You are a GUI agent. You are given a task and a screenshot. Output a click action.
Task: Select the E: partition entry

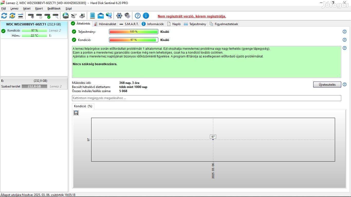(x=34, y=84)
